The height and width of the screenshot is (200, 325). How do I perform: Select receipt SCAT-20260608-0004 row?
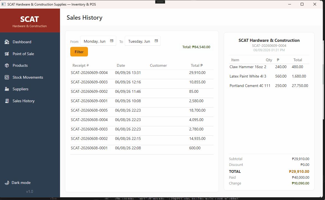[142, 122]
